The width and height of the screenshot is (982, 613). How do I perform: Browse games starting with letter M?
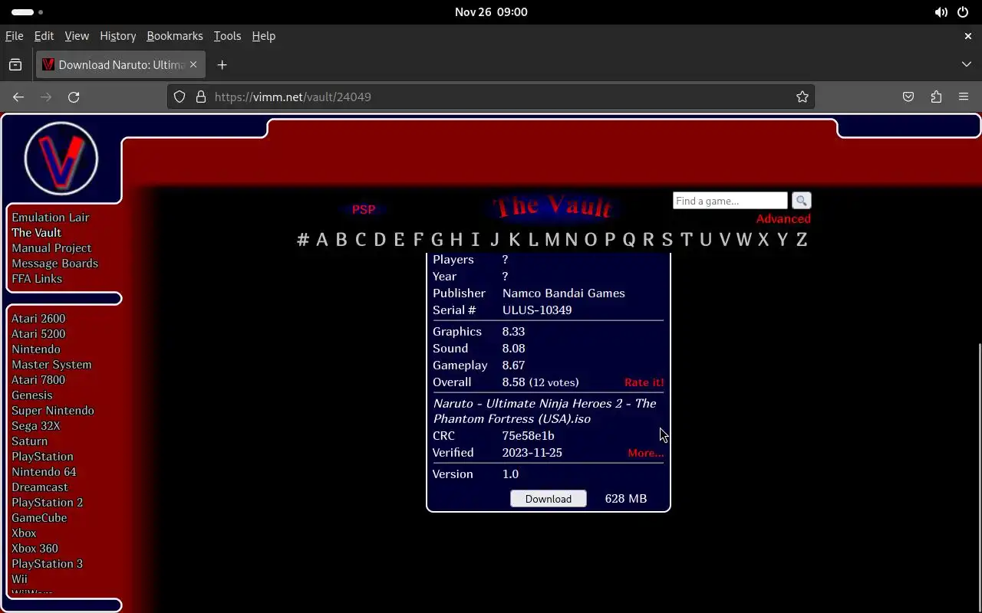(552, 239)
